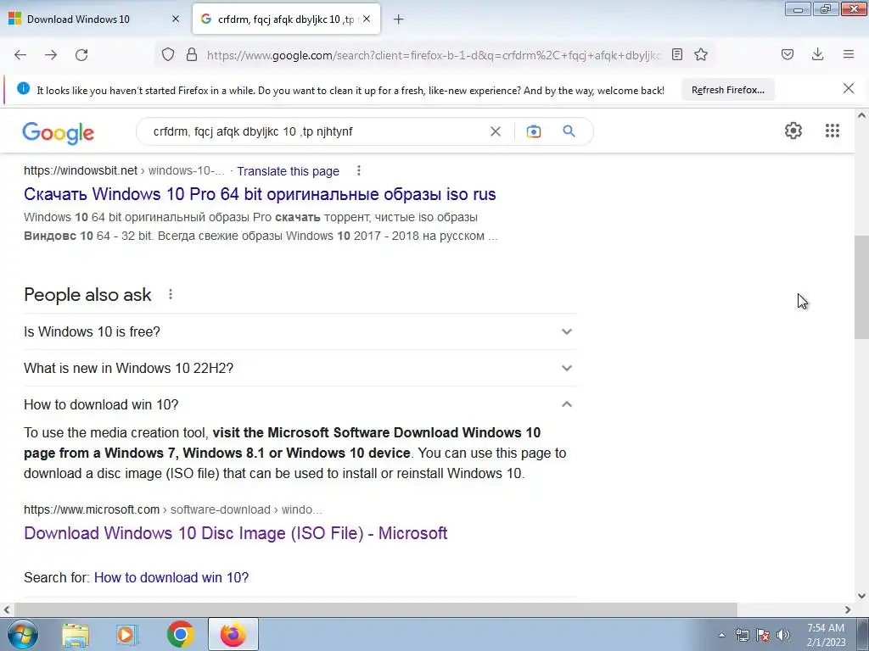Viewport: 869px width, 651px height.
Task: Click the 'People also ask' heading
Action: pos(87,294)
